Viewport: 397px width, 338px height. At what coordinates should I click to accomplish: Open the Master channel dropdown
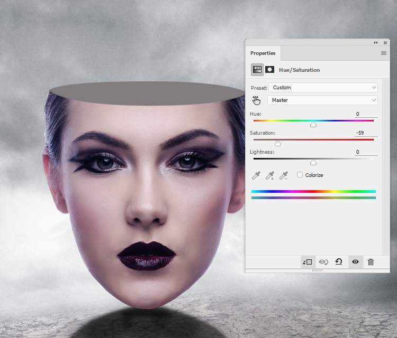click(322, 100)
